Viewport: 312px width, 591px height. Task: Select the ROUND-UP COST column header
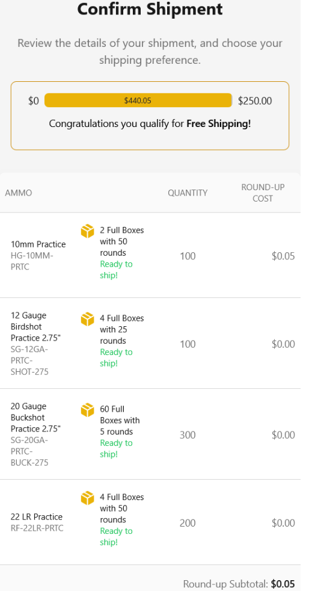click(x=263, y=193)
